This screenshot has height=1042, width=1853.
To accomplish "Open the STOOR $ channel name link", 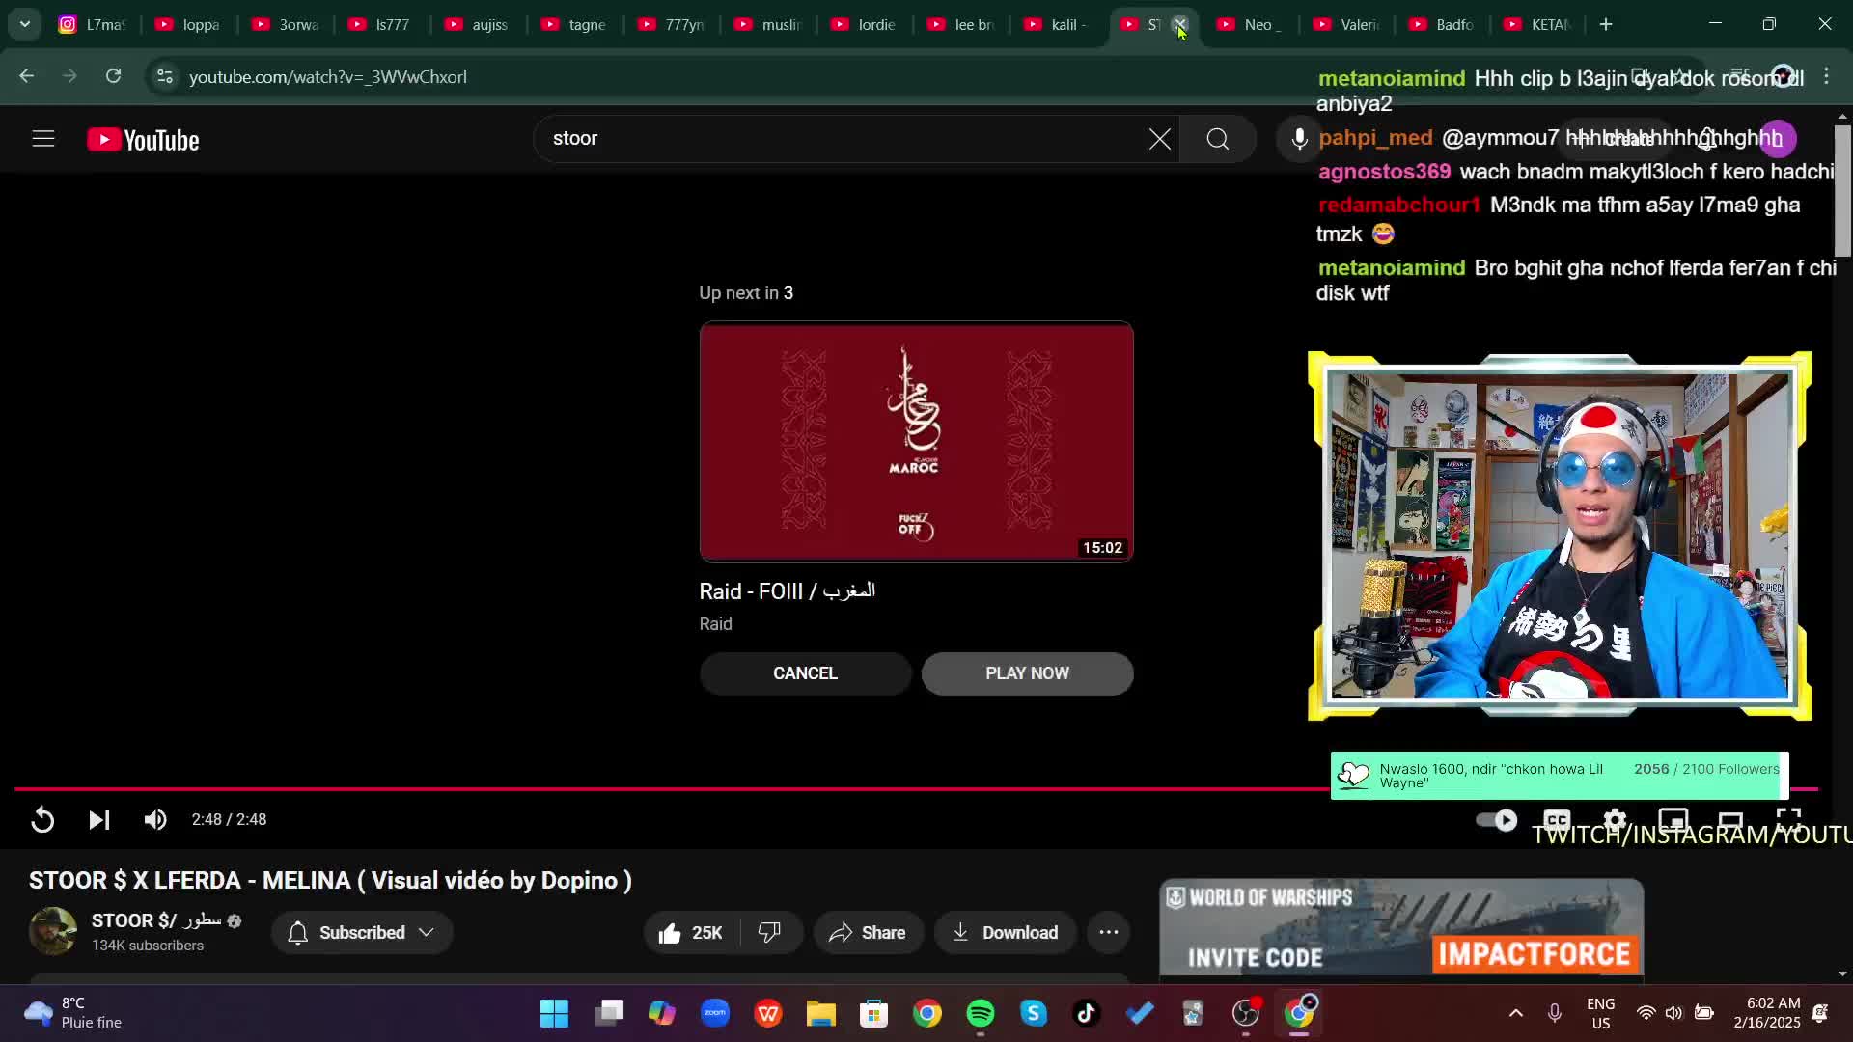I will tap(156, 921).
